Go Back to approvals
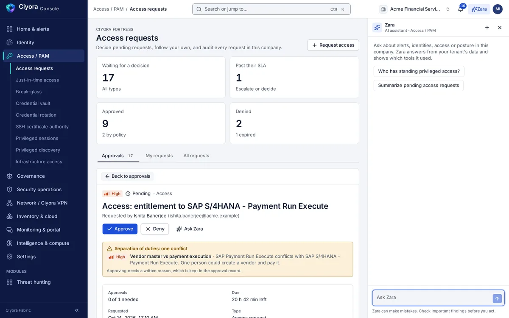This screenshot has height=318, width=509. pos(127,176)
